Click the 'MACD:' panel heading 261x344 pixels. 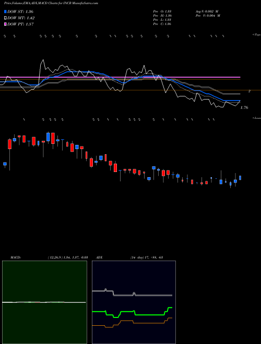[16, 257]
